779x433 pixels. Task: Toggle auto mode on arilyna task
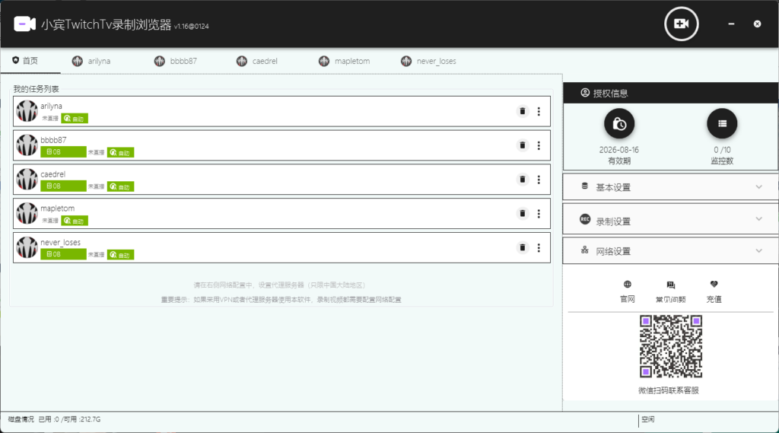pos(75,119)
